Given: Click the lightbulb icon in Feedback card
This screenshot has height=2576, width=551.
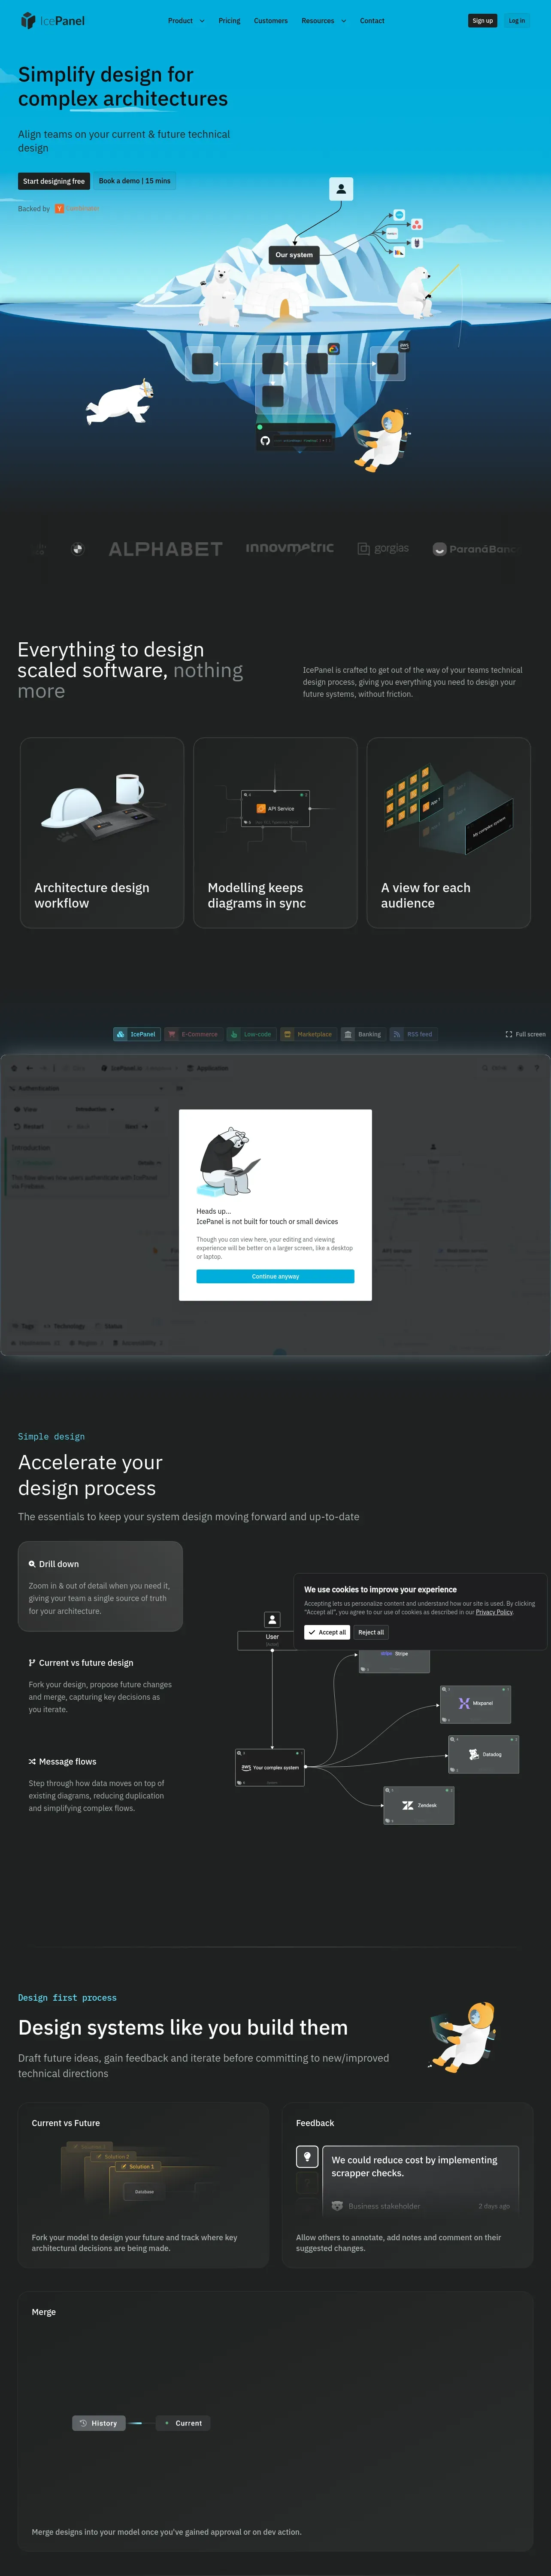Looking at the screenshot, I should [x=307, y=2156].
